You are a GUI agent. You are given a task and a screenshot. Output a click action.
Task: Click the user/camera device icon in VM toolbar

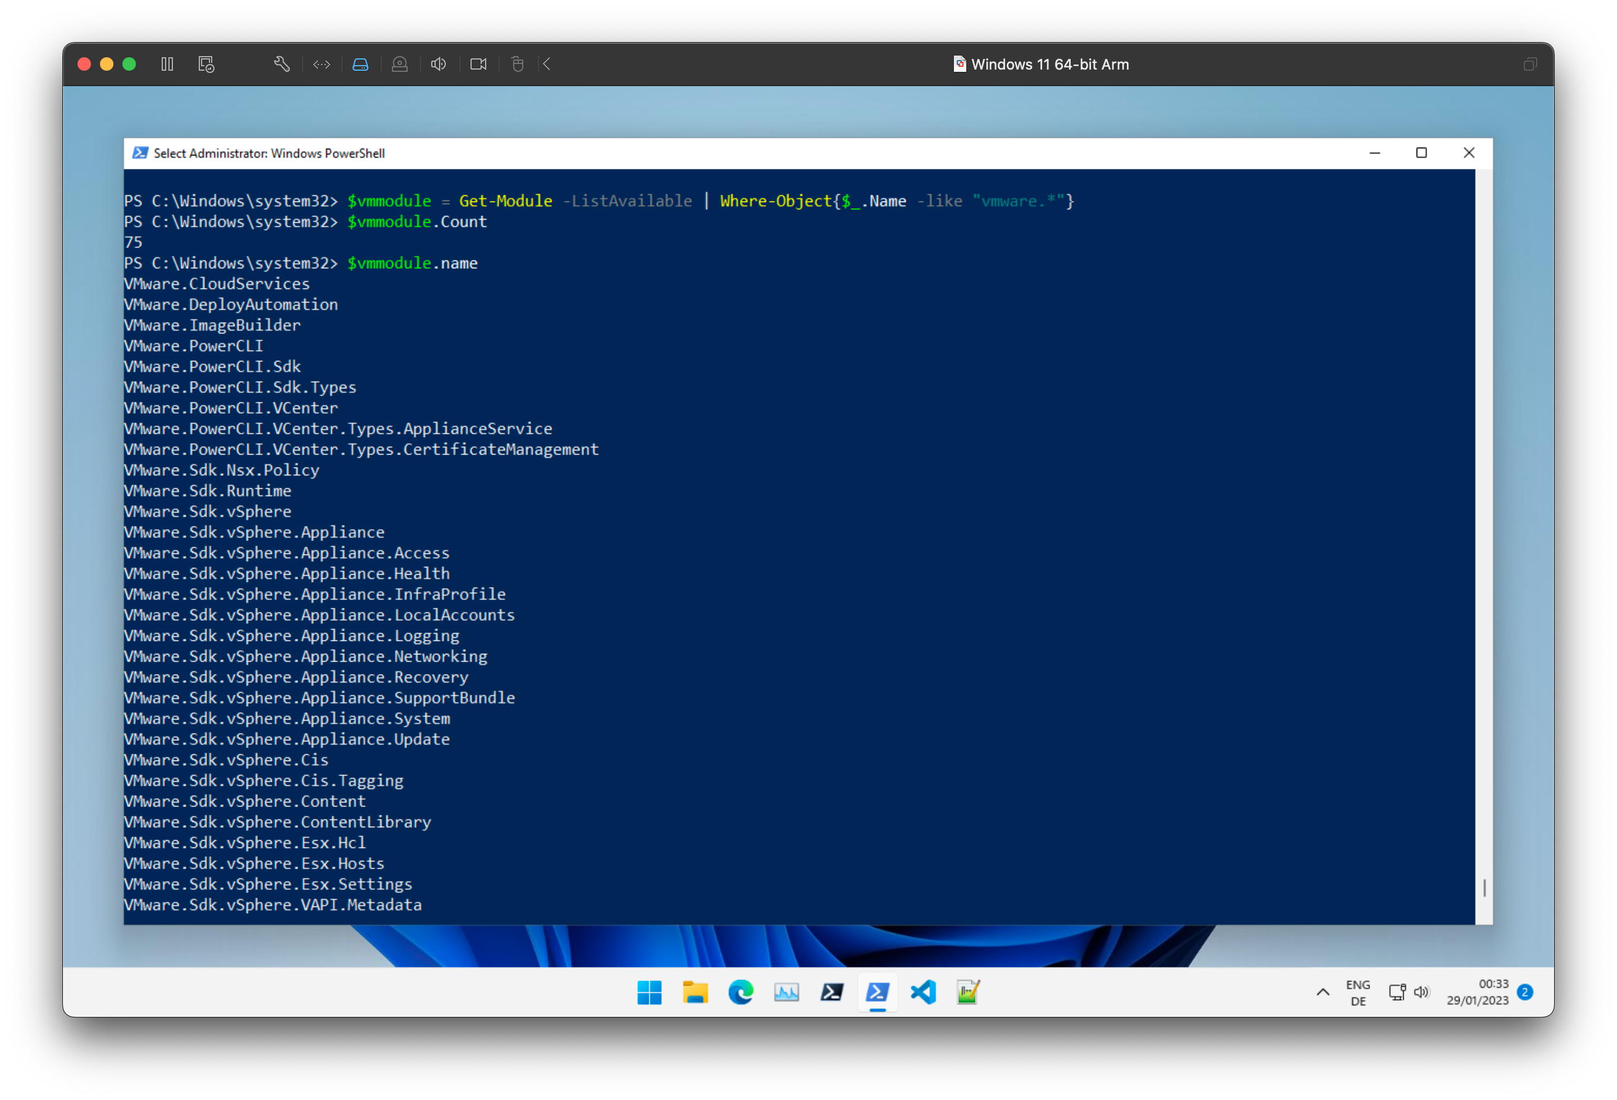click(x=399, y=64)
